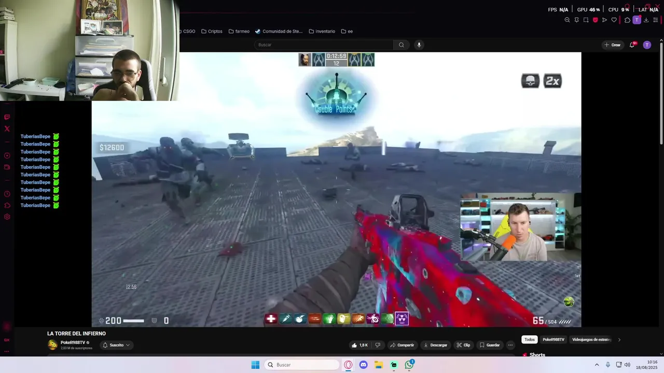Screen dimensions: 664x373
Task: Click the video player to pause
Action: point(336,189)
